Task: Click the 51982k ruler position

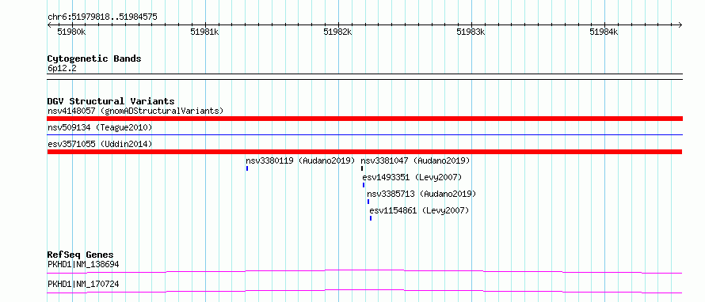Action: (x=337, y=32)
